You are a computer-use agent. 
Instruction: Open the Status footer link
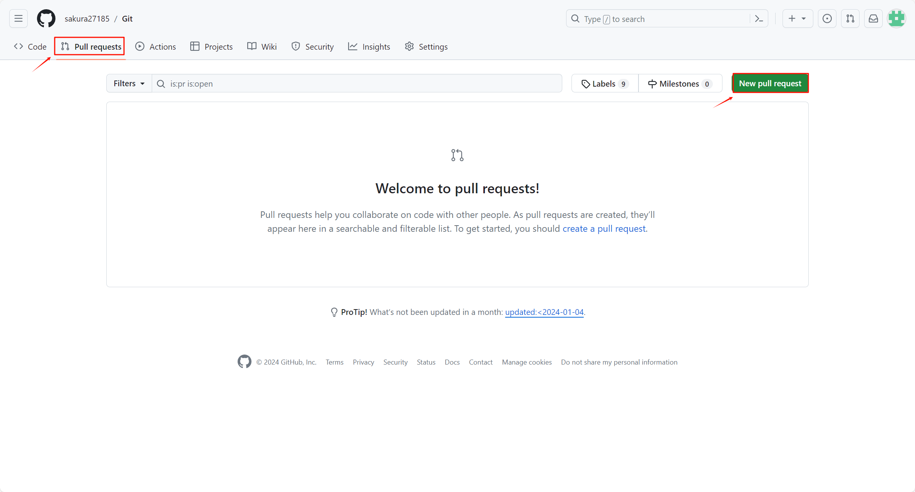point(426,362)
